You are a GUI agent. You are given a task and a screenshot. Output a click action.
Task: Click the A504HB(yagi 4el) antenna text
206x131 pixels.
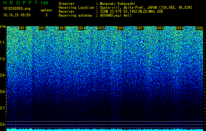click(x=116, y=15)
